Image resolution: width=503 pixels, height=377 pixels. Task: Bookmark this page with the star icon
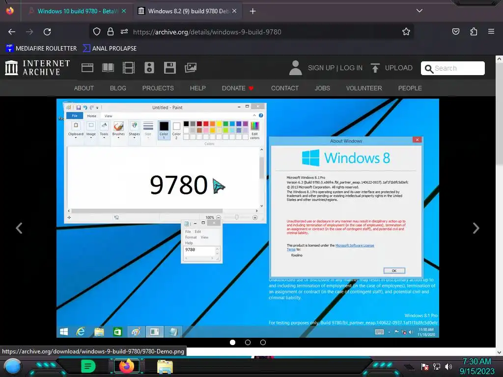pyautogui.click(x=406, y=31)
